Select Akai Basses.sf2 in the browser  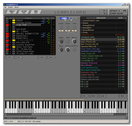pyautogui.click(x=103, y=40)
